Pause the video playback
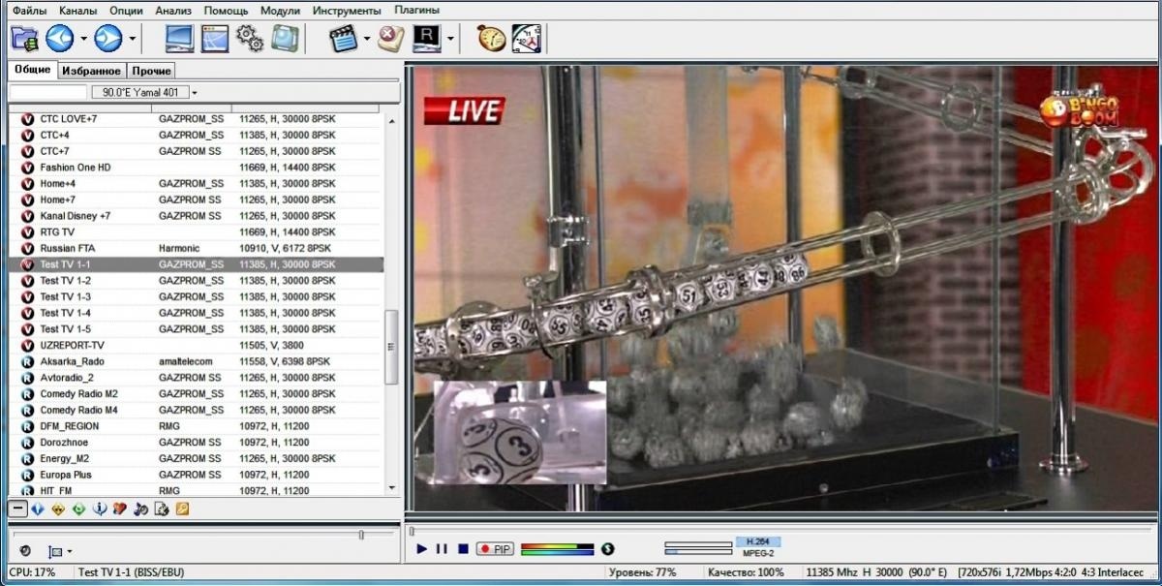 (442, 549)
